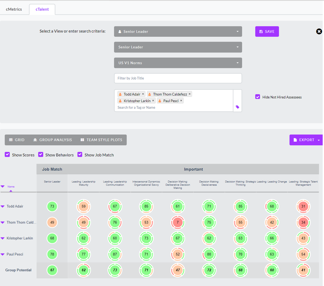Click the Group Potential score ring of 67
324x286 pixels.
(x=52, y=270)
